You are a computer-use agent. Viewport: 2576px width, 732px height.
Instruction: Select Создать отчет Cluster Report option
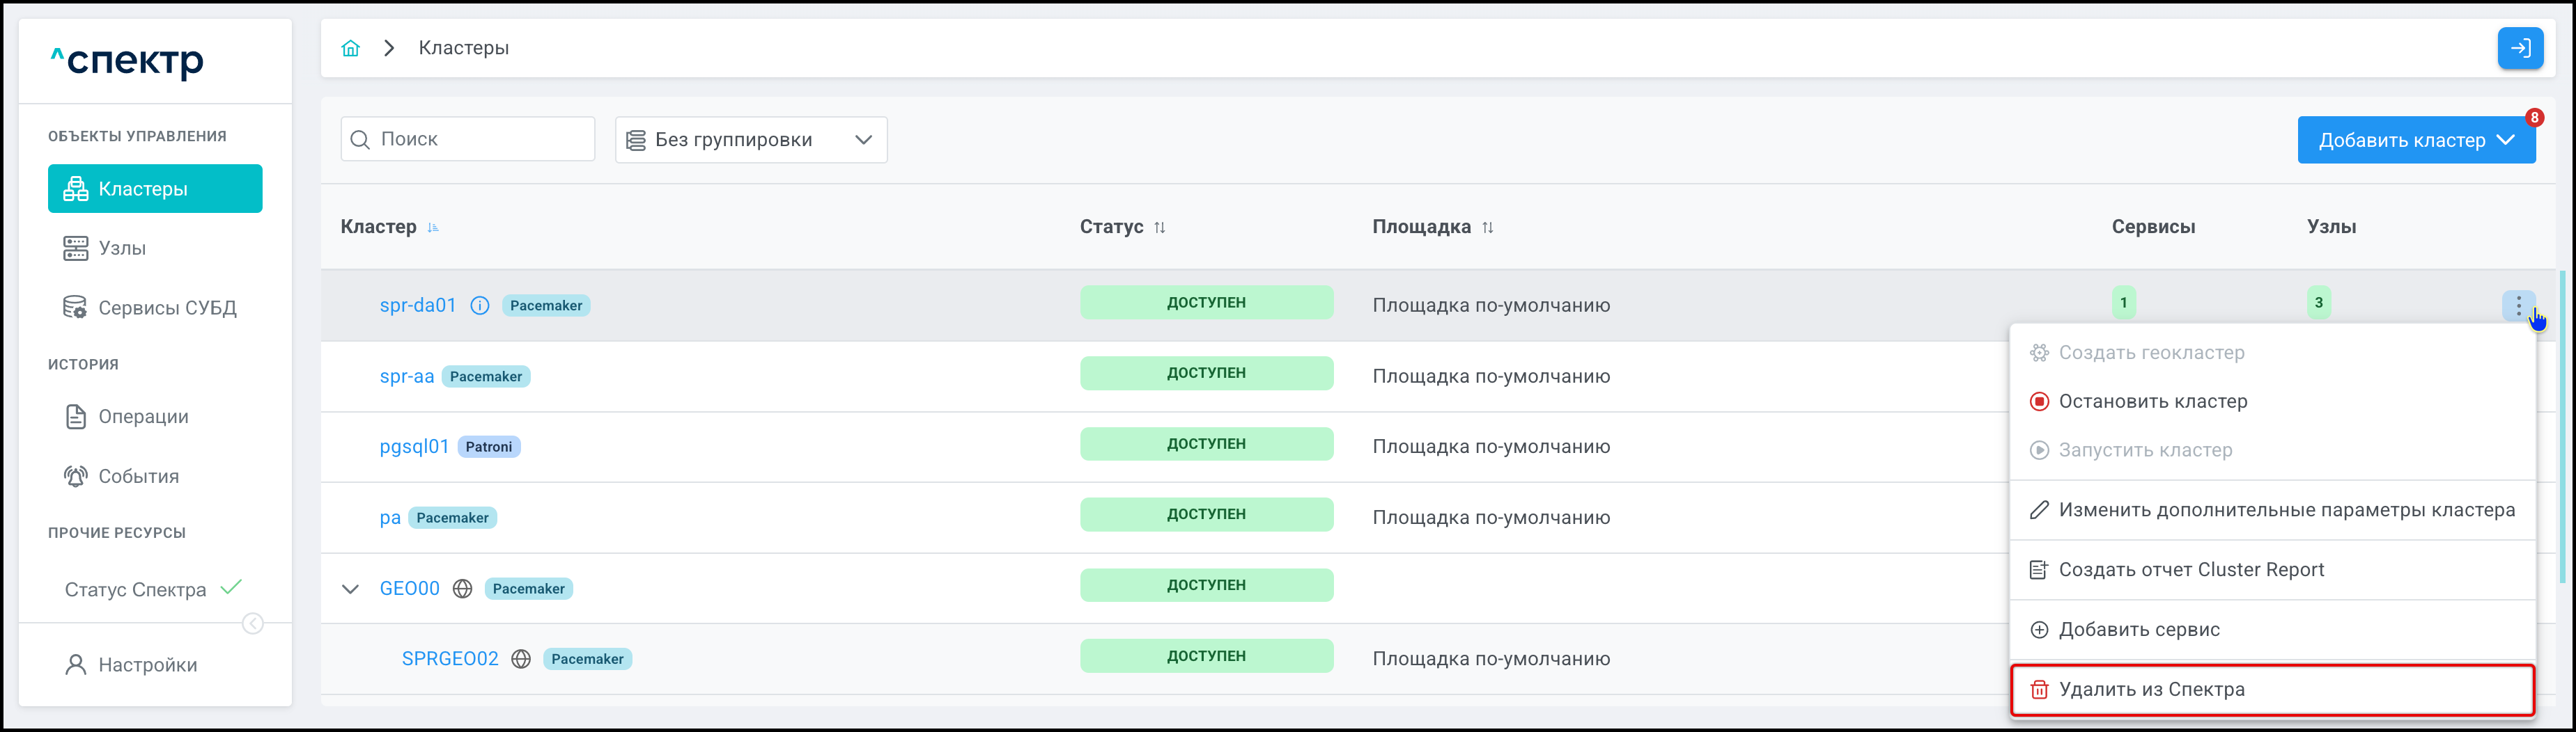point(2190,570)
